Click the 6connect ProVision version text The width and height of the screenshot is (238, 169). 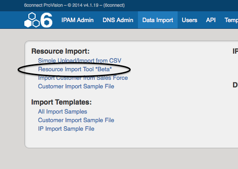74,5
